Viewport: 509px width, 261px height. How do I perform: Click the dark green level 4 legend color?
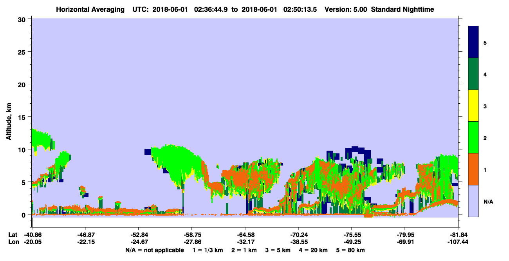pos(473,74)
